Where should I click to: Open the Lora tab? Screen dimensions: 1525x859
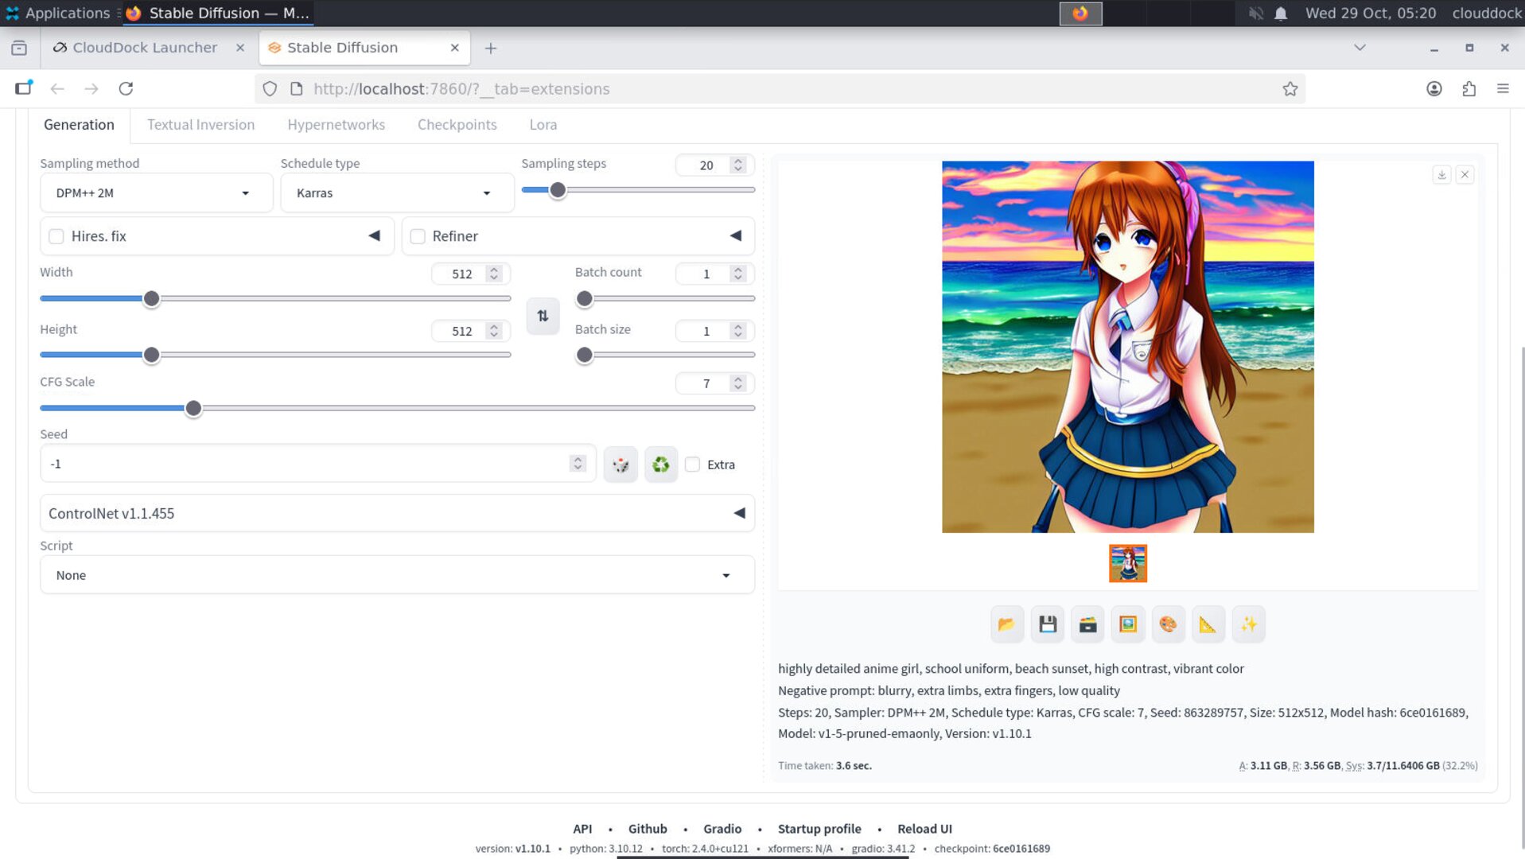point(543,125)
